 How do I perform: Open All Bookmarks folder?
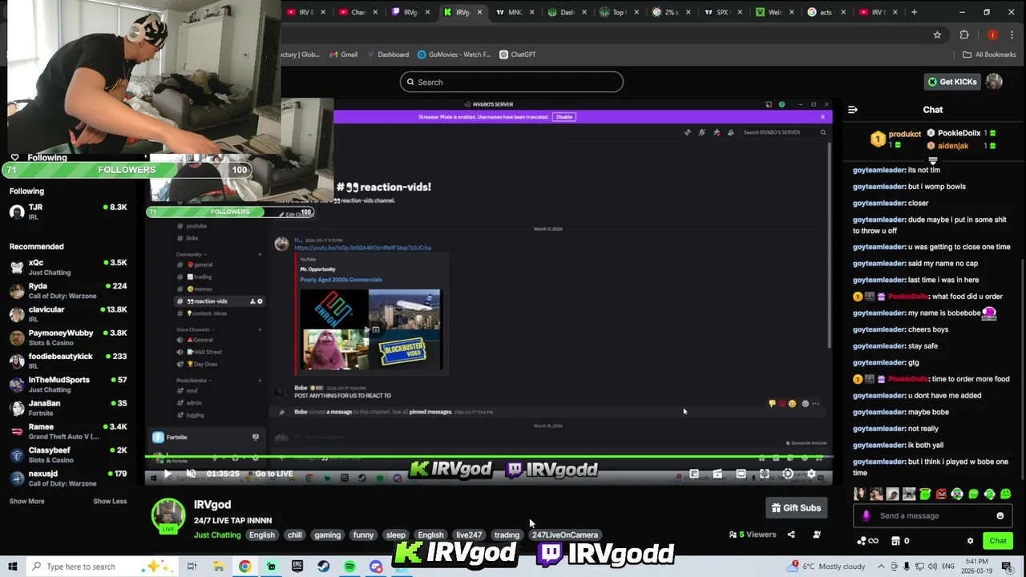pos(989,54)
